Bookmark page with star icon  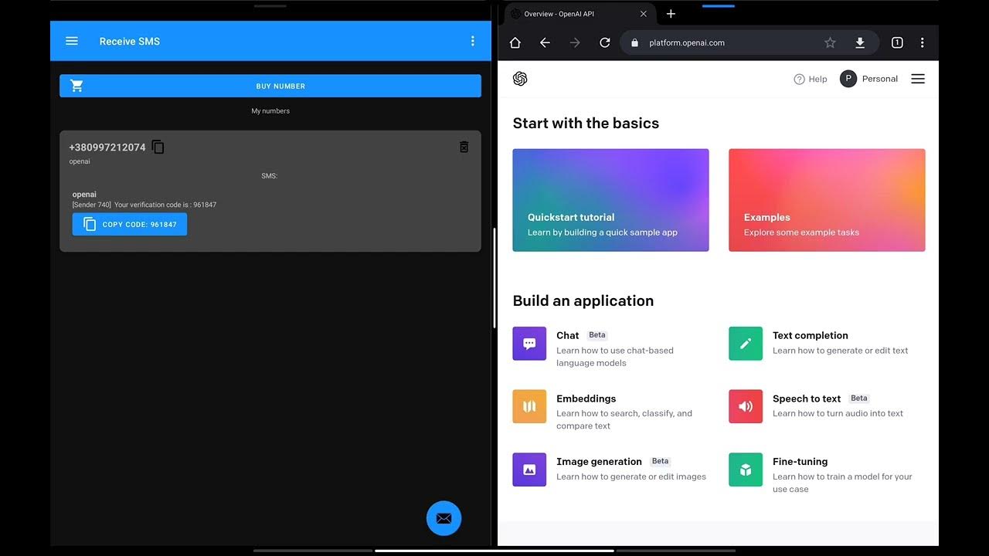(x=830, y=42)
